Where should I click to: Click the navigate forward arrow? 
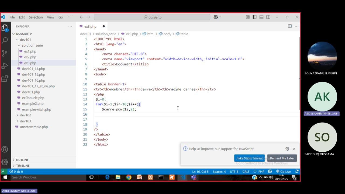(88, 17)
